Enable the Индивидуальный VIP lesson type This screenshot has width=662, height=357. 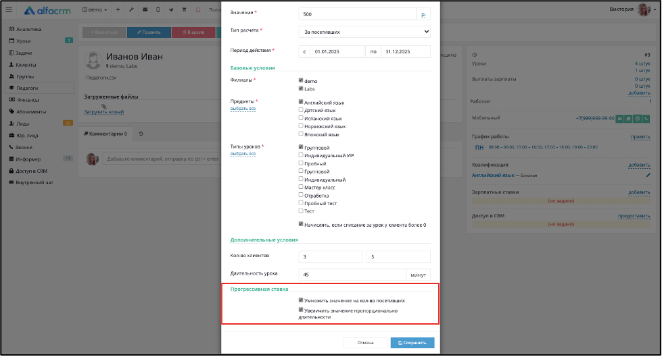point(301,155)
